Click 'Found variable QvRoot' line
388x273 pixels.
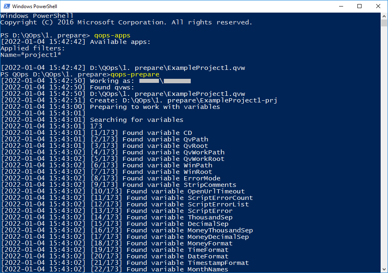pos(105,146)
